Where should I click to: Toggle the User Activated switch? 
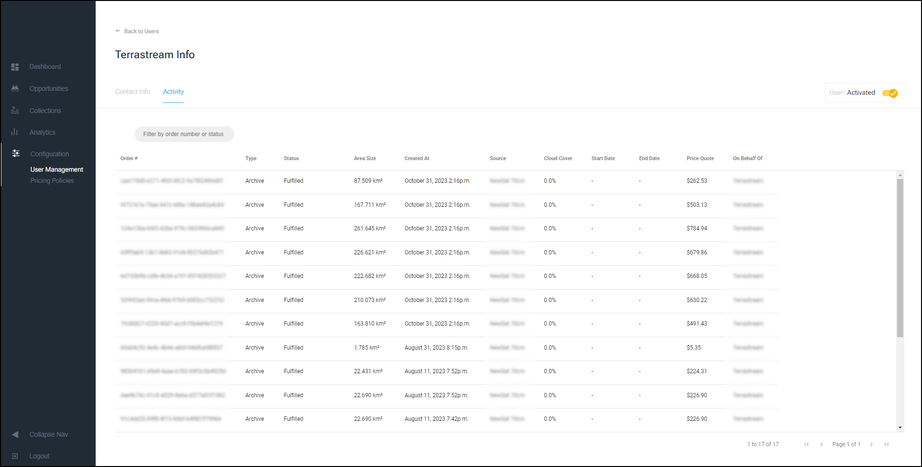[890, 93]
